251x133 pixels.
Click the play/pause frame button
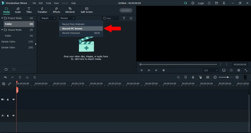point(149,70)
